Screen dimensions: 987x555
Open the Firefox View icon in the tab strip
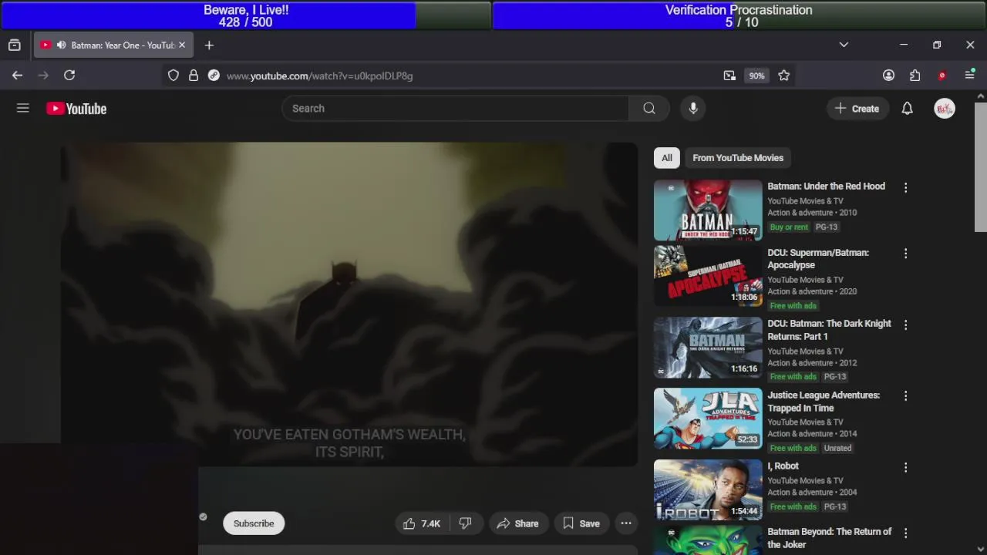click(15, 45)
